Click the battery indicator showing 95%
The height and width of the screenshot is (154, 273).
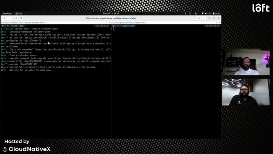[x=216, y=13]
